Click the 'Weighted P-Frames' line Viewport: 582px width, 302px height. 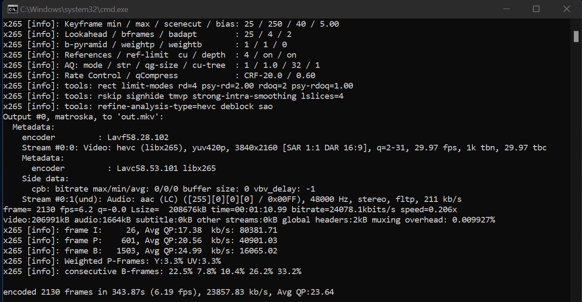112,261
